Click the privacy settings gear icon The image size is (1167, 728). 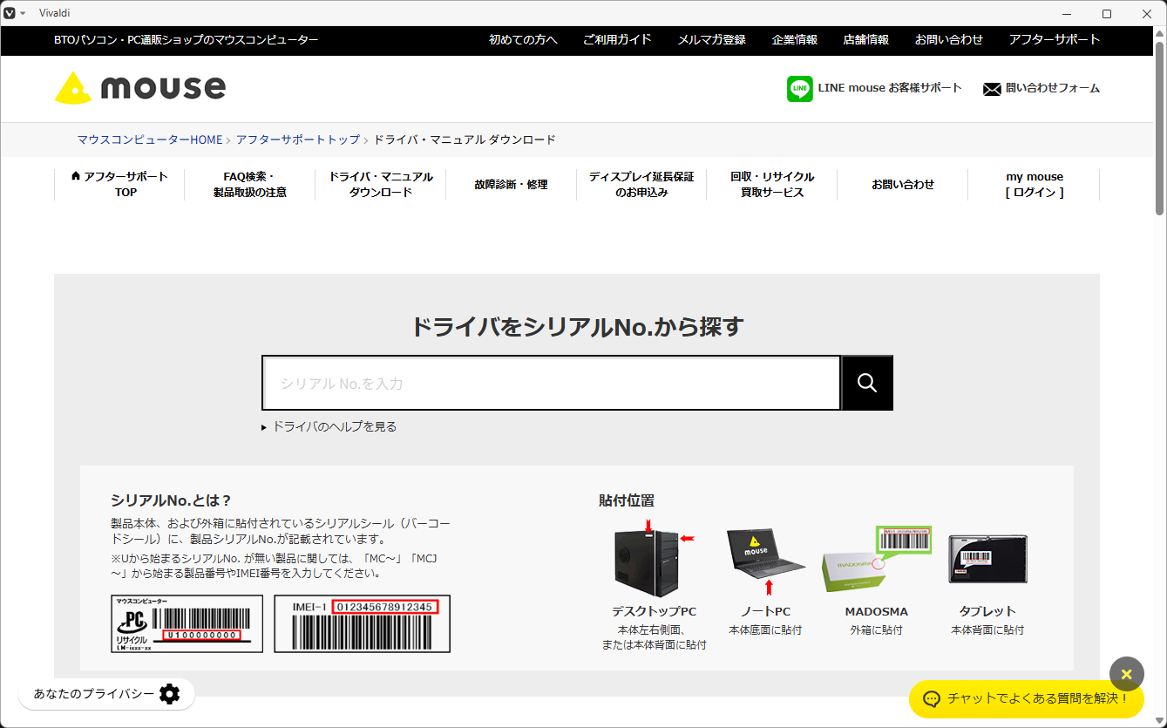coord(169,694)
